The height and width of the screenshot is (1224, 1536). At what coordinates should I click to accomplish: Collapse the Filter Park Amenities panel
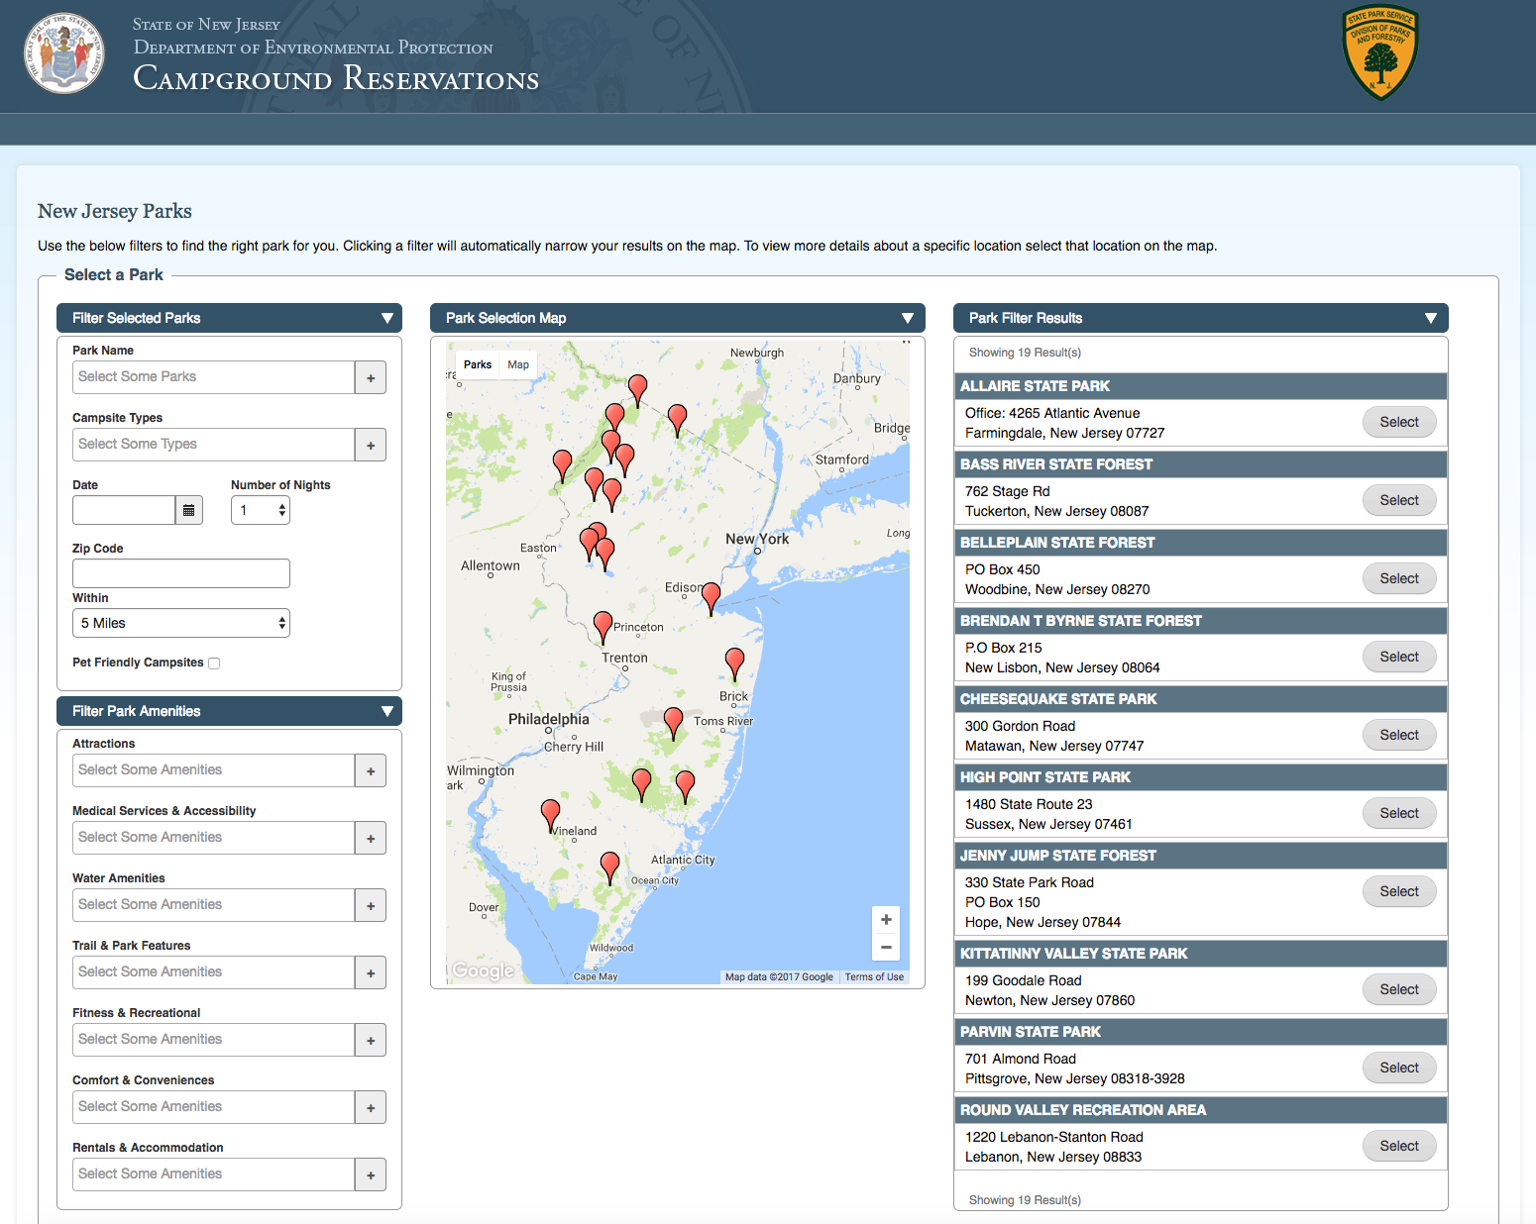point(387,711)
